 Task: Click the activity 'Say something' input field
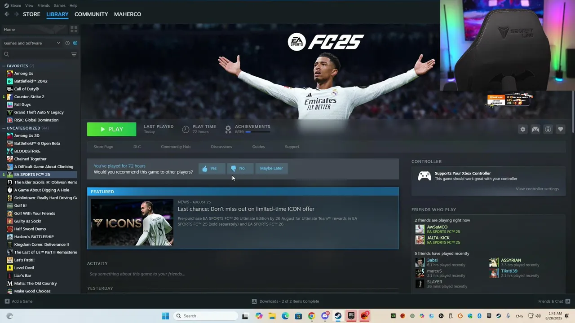[243, 274]
